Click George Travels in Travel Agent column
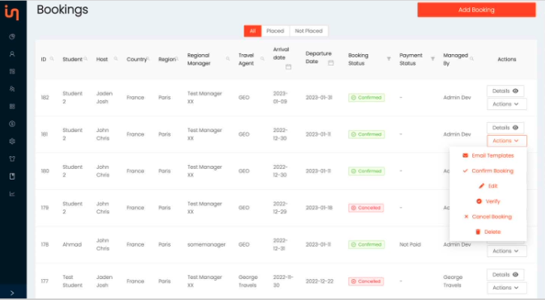 (x=248, y=281)
